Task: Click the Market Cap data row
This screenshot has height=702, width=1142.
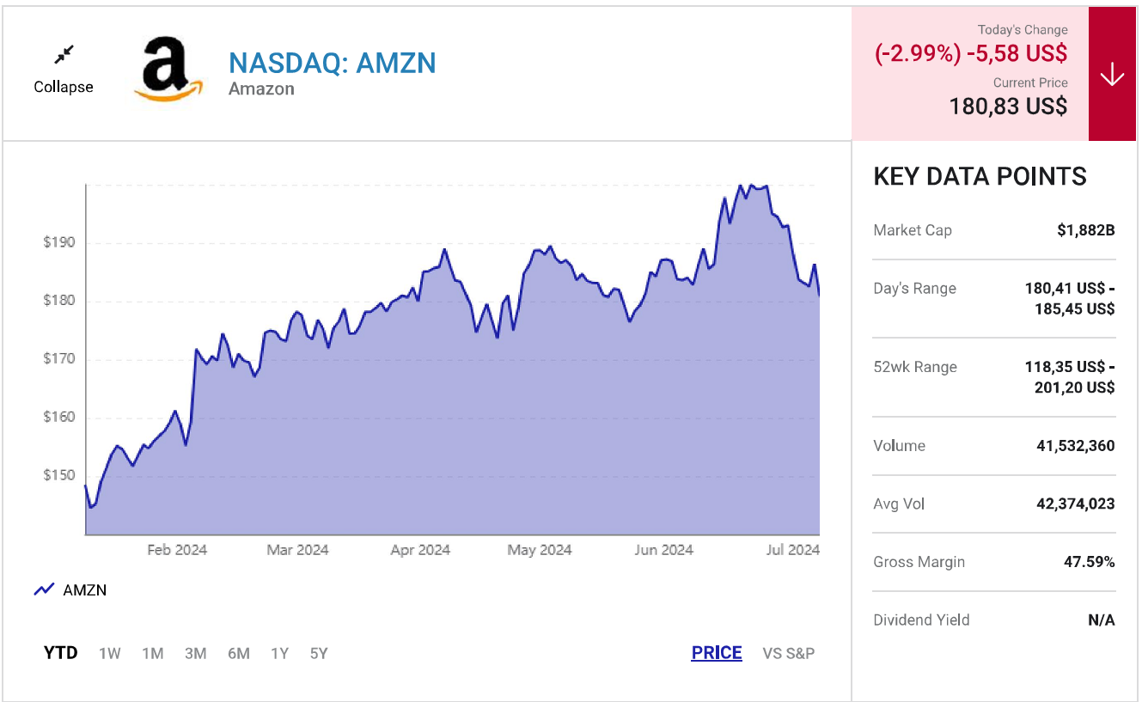Action: point(994,230)
